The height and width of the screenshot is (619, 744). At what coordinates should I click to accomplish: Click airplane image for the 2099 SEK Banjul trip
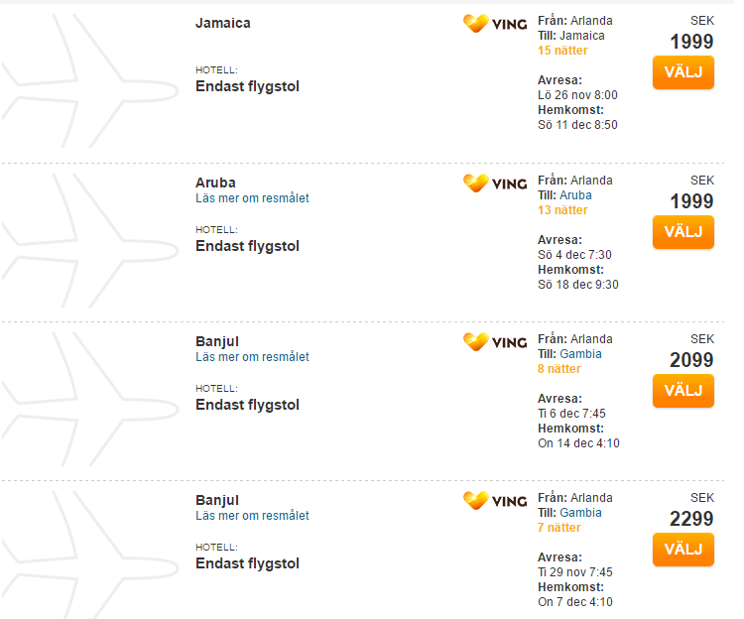click(90, 399)
